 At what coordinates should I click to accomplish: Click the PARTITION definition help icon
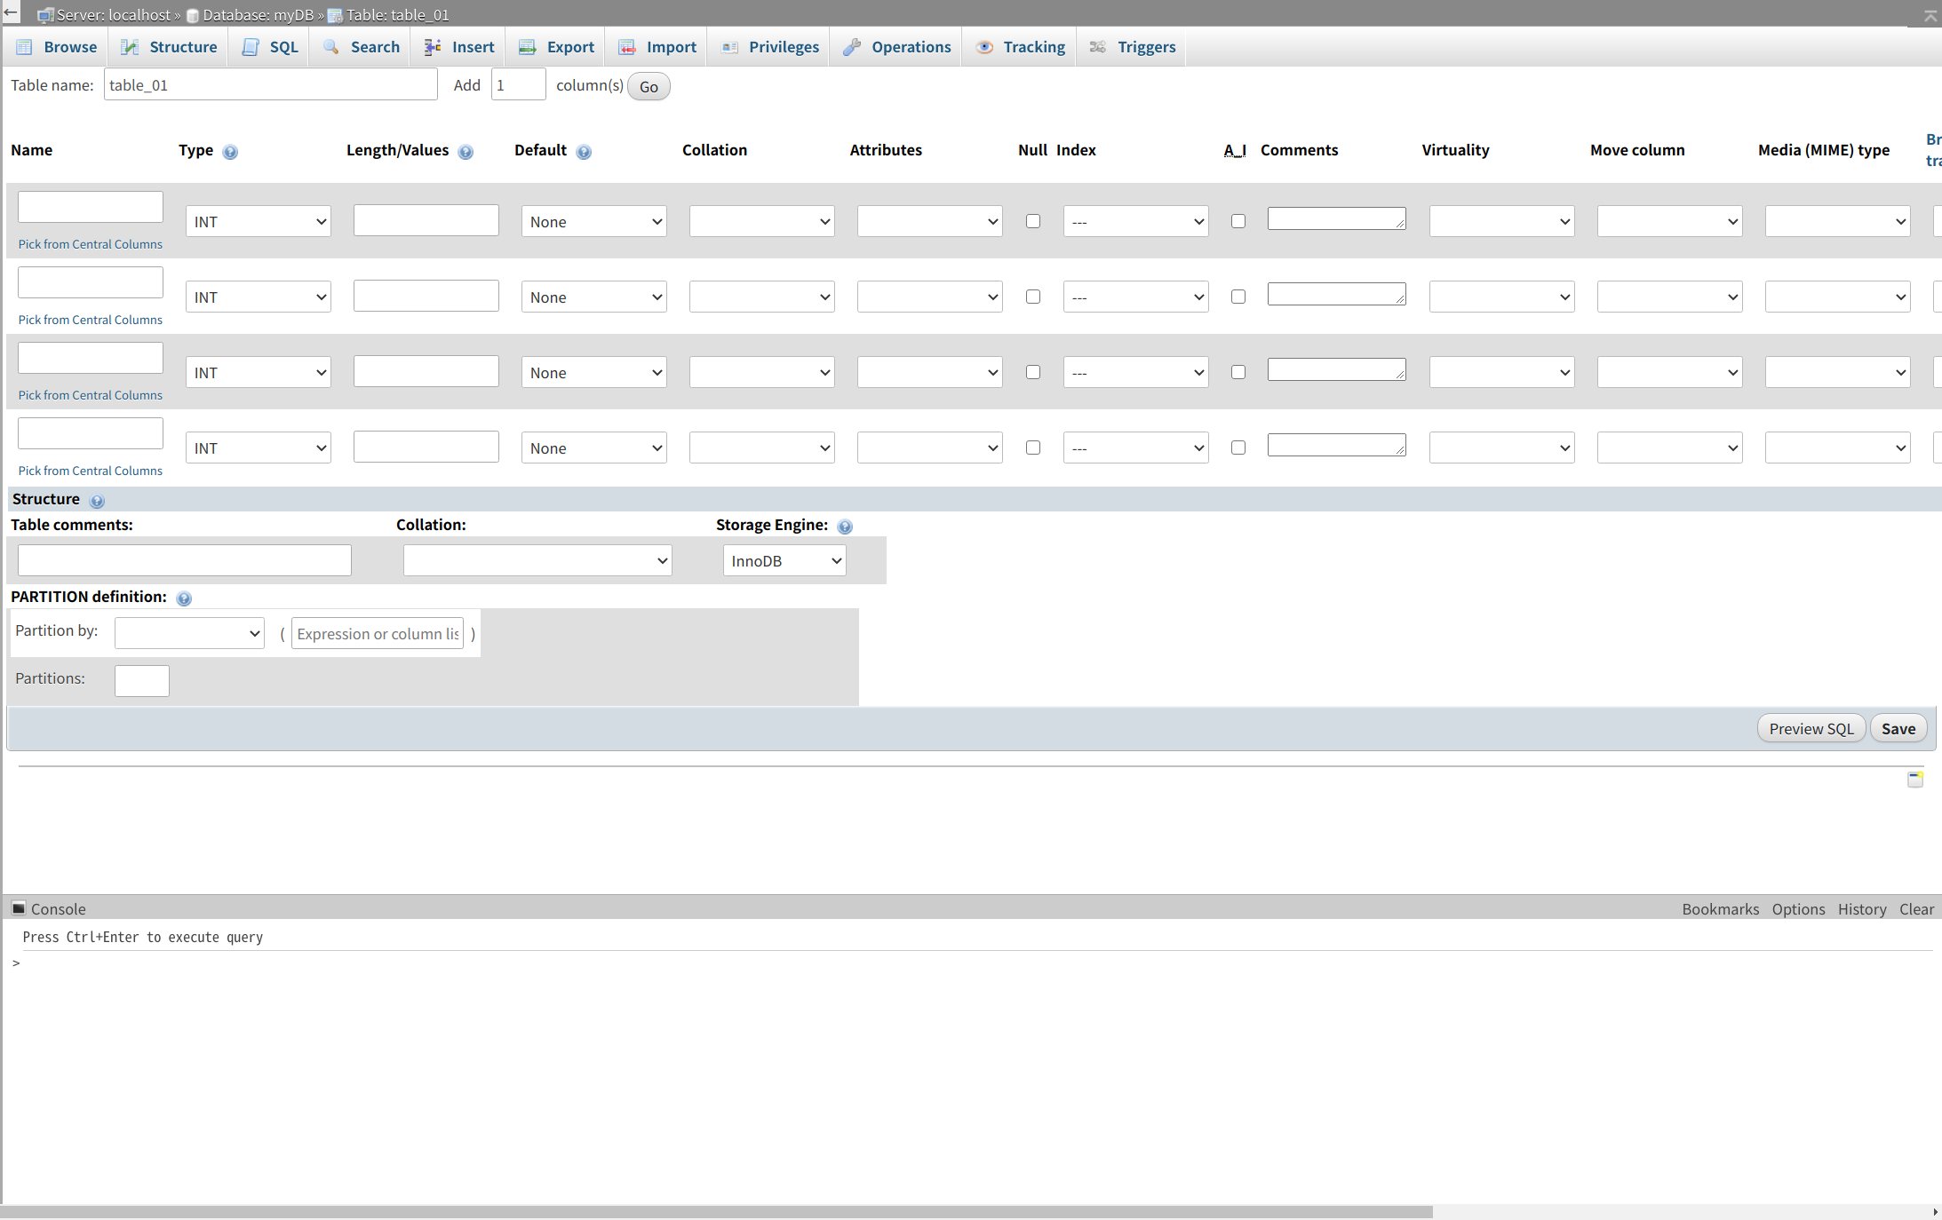click(184, 598)
